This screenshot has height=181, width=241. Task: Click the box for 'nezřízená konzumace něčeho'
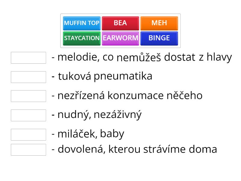(28, 96)
